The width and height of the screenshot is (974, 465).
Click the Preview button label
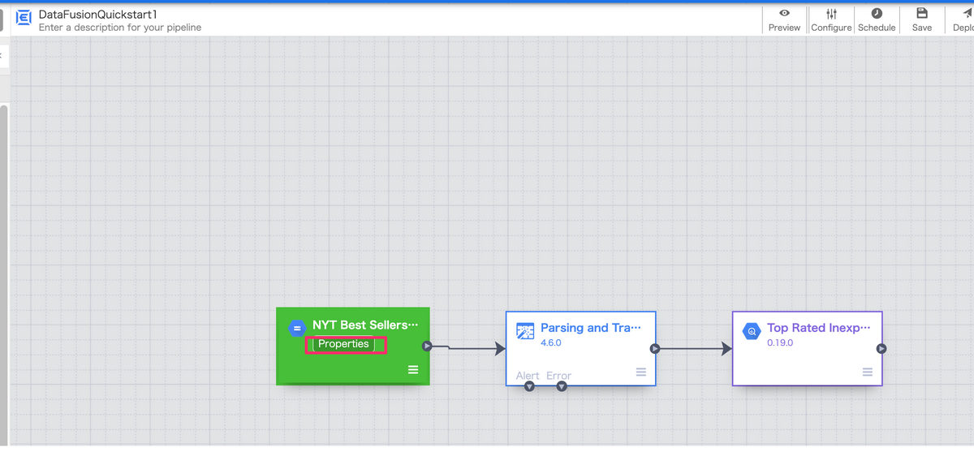[784, 28]
